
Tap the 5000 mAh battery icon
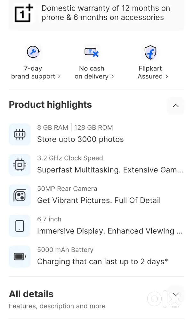click(x=20, y=257)
